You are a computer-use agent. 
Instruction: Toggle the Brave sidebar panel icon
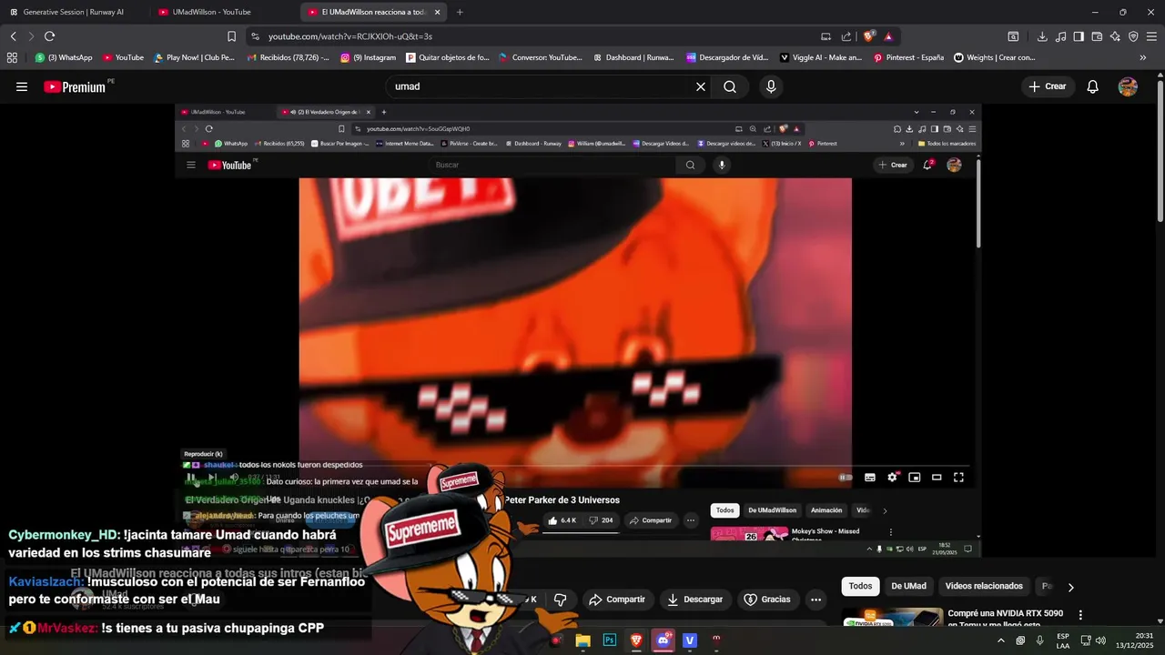coord(1079,36)
